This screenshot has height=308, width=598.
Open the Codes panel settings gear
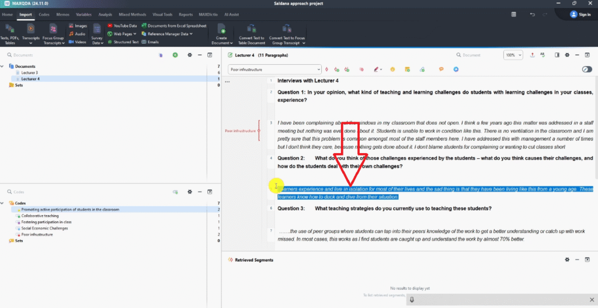(x=189, y=192)
